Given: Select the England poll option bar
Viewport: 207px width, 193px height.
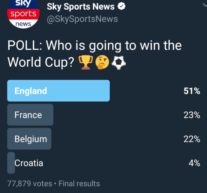Looking at the screenshot, I should [58, 91].
